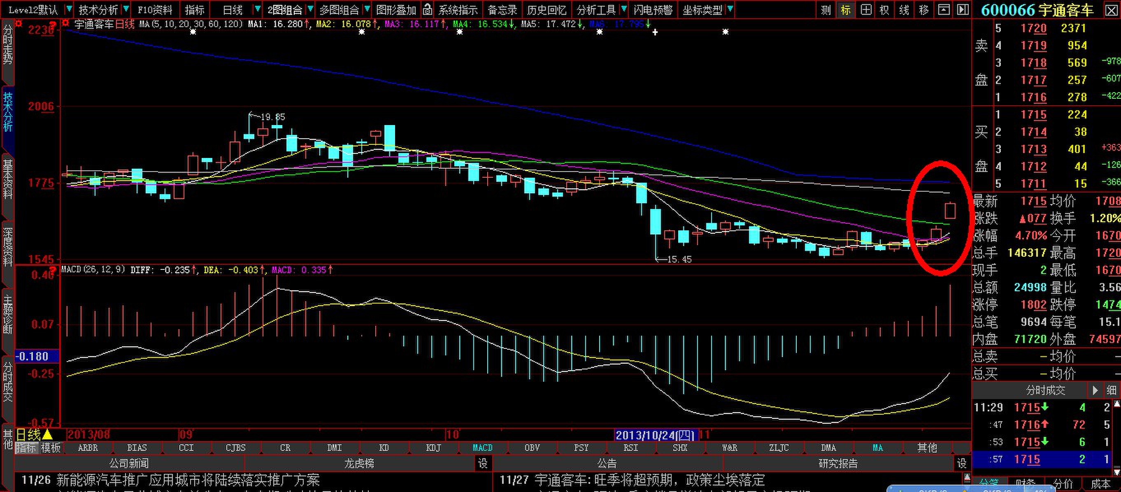This screenshot has height=492, width=1121.
Task: Click scrollbar up arrow in trade list
Action: [1116, 404]
